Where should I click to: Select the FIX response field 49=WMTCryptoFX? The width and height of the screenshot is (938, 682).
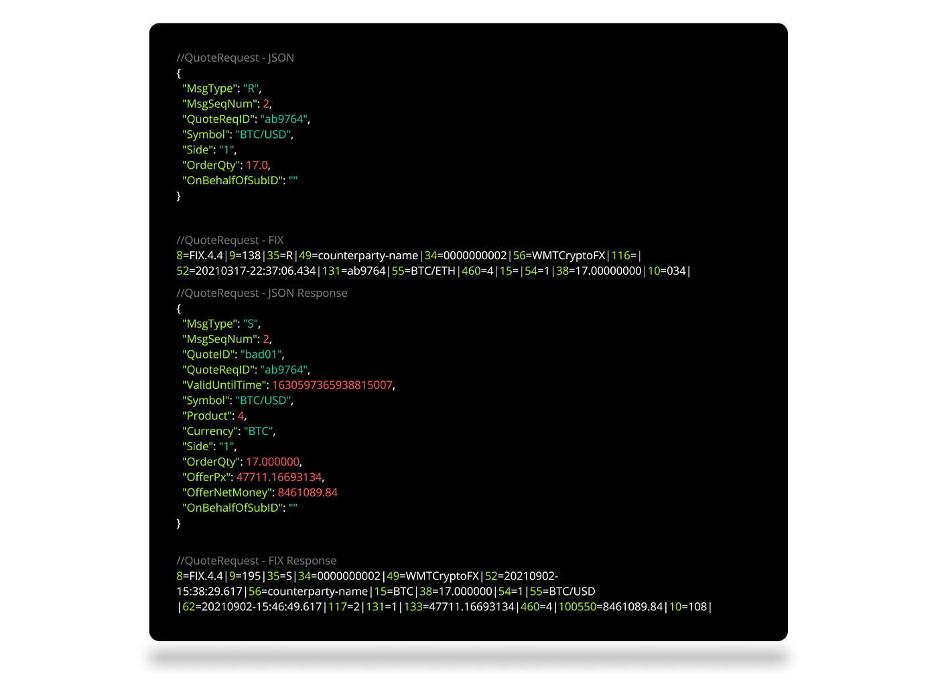[433, 576]
